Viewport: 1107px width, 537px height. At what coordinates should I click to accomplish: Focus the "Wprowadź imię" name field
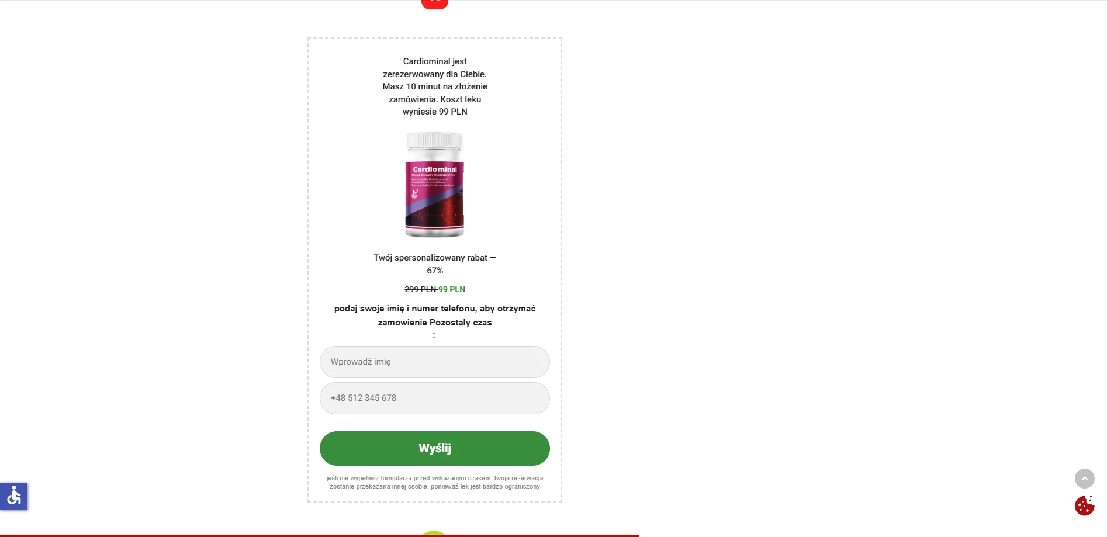[435, 362]
